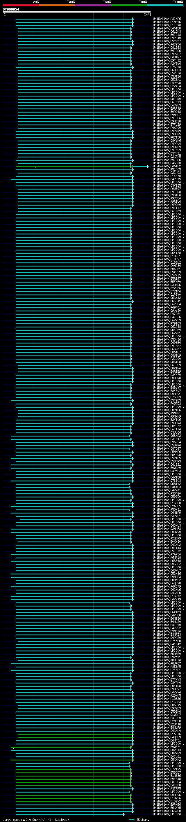
Task: Select hit UniRef100_Q3V1Z5
Action: [167, 186]
